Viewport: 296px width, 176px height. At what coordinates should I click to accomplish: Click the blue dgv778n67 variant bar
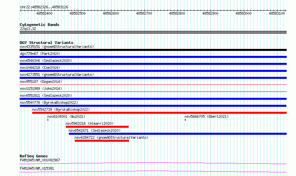(153, 57)
